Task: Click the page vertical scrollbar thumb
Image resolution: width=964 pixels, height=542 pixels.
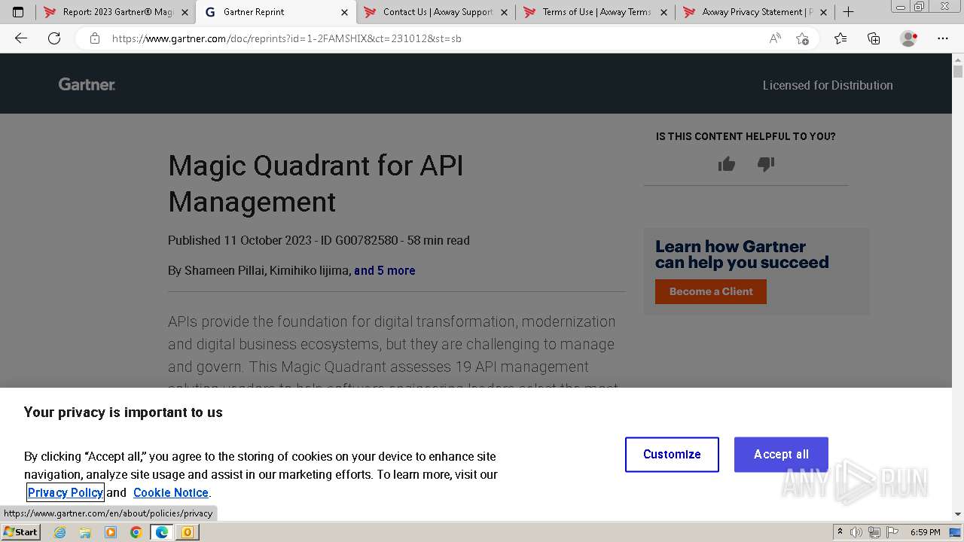Action: click(958, 72)
